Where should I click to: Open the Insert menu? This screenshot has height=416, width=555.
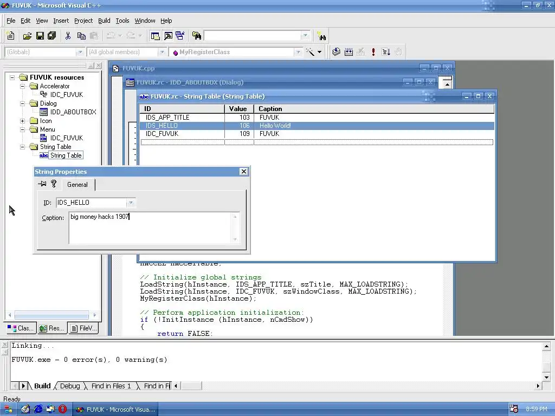[x=61, y=21]
